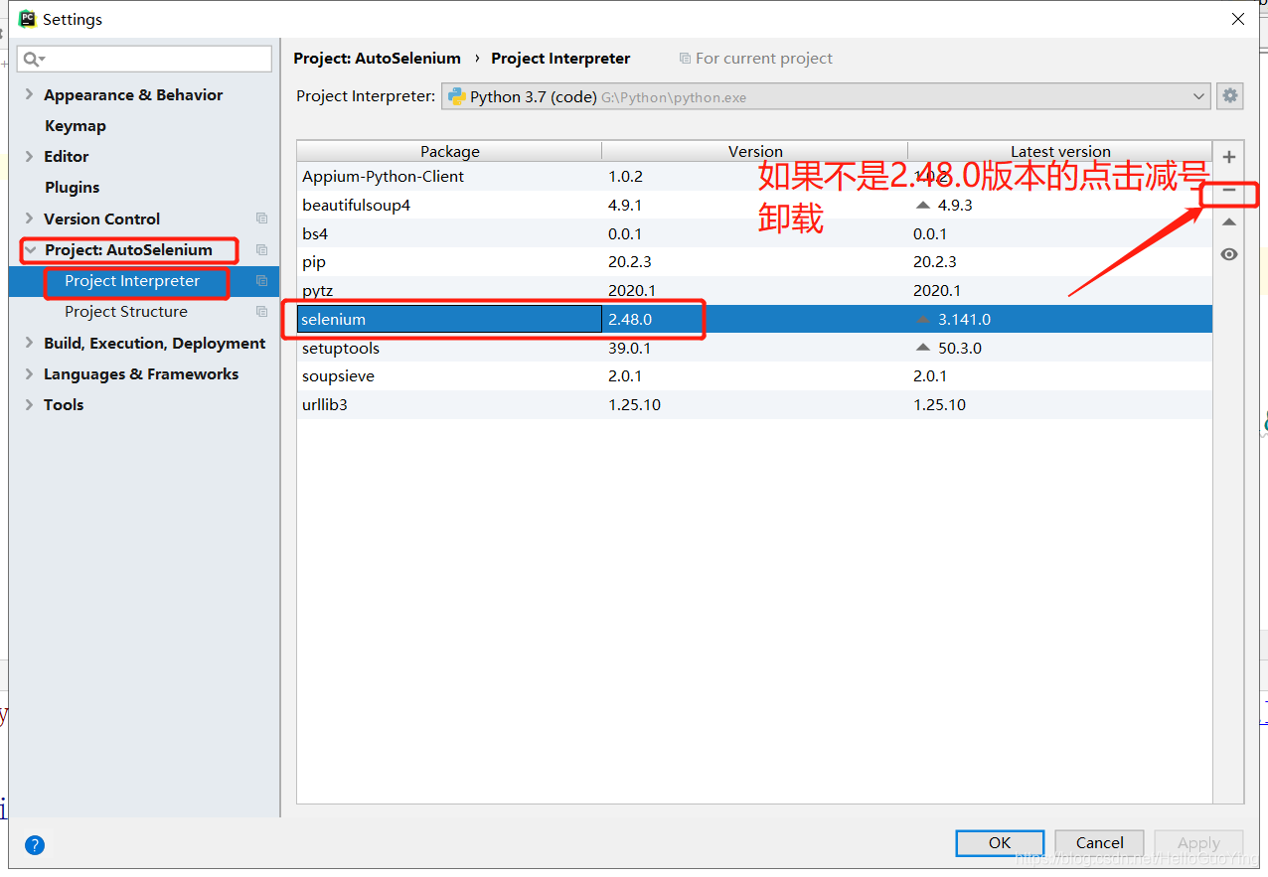This screenshot has width=1268, height=877.
Task: Select the bs4 package row
Action: coord(754,234)
